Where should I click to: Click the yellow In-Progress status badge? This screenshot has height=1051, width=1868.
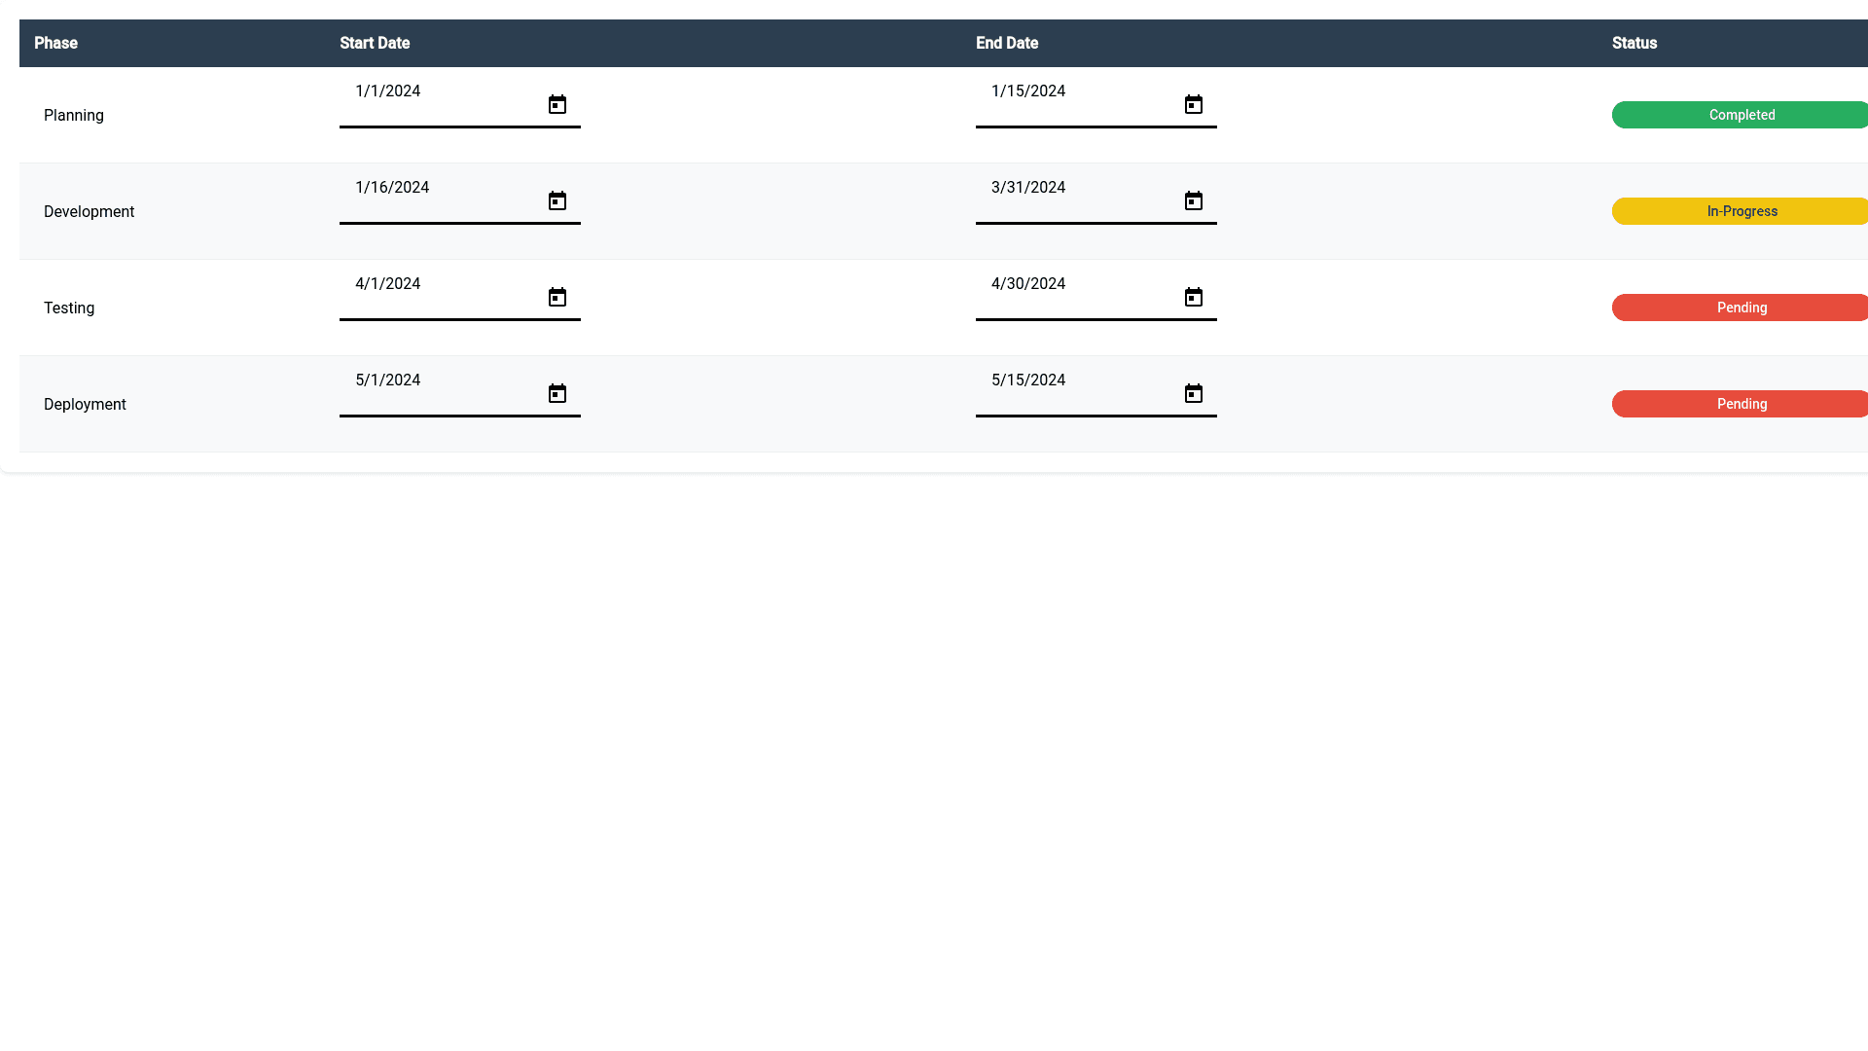[x=1740, y=211]
